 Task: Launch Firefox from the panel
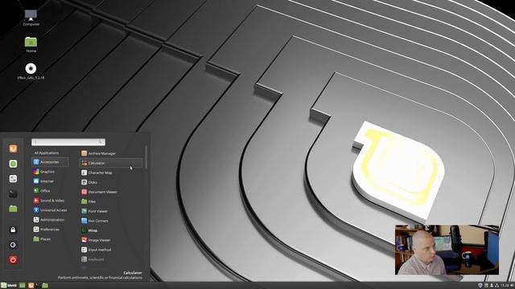[x=31, y=286]
